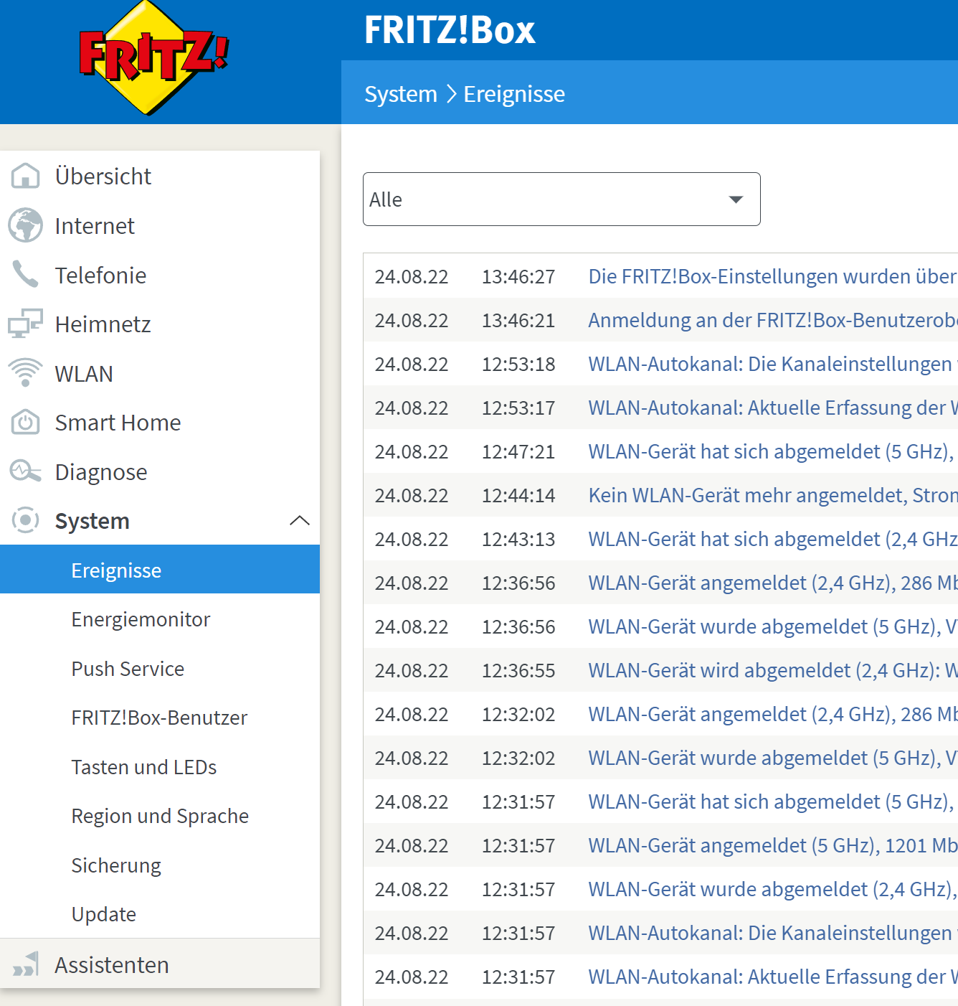Select the Ereignisse submenu item
958x1006 pixels.
[x=160, y=570]
